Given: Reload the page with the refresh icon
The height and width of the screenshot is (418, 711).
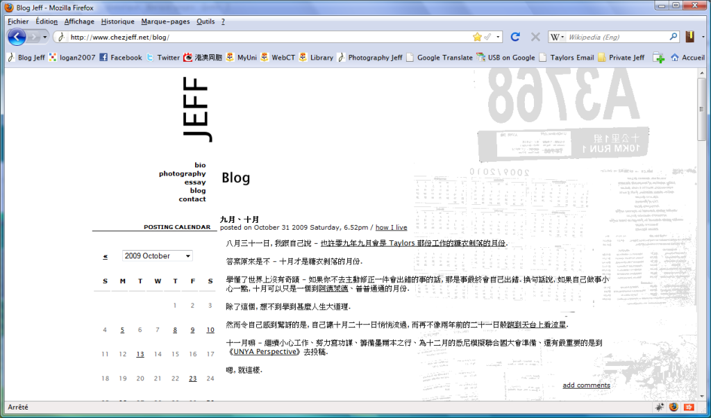Looking at the screenshot, I should (515, 37).
